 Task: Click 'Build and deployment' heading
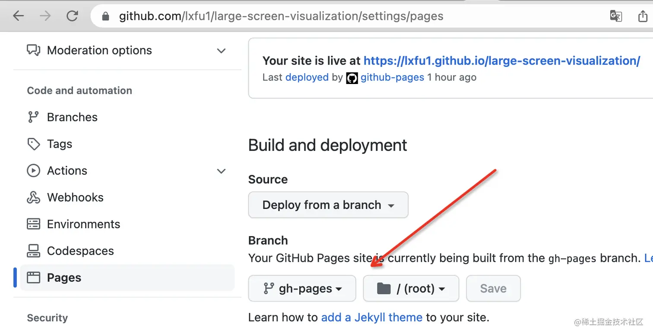(x=328, y=145)
